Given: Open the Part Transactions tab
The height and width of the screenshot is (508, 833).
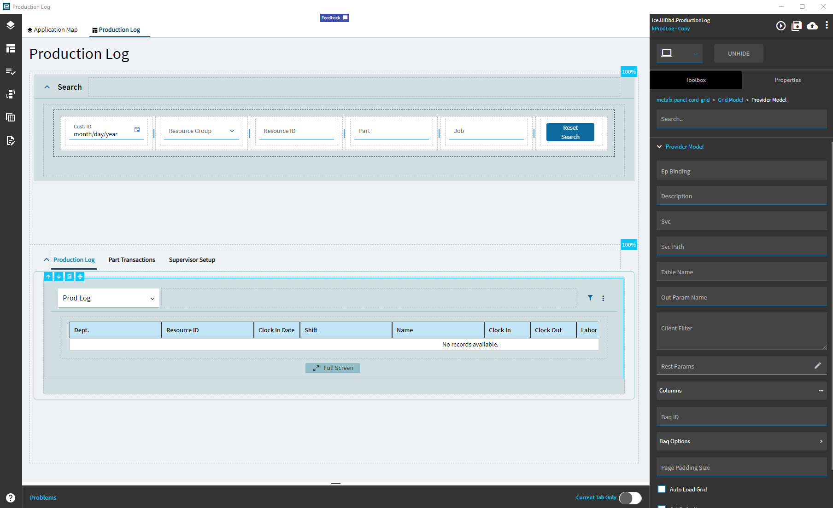Looking at the screenshot, I should coord(132,260).
